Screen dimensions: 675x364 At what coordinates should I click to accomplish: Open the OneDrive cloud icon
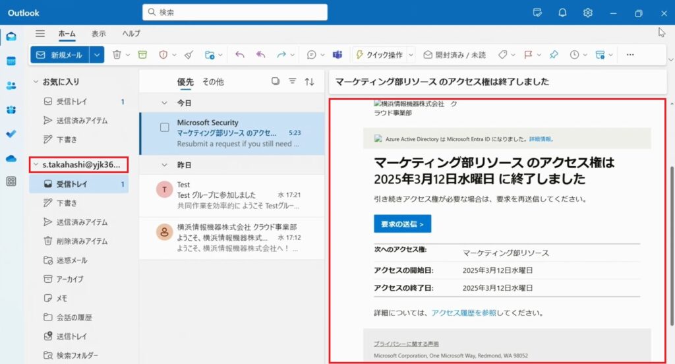tap(11, 158)
